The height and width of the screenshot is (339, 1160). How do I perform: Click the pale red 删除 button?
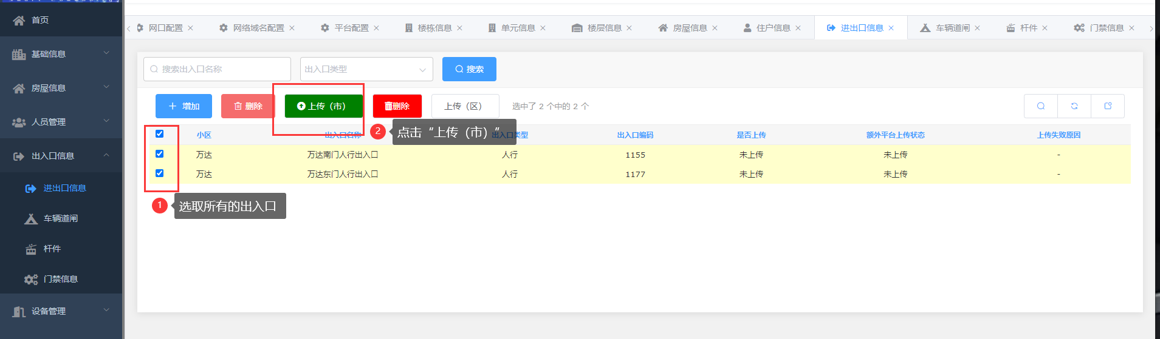248,106
